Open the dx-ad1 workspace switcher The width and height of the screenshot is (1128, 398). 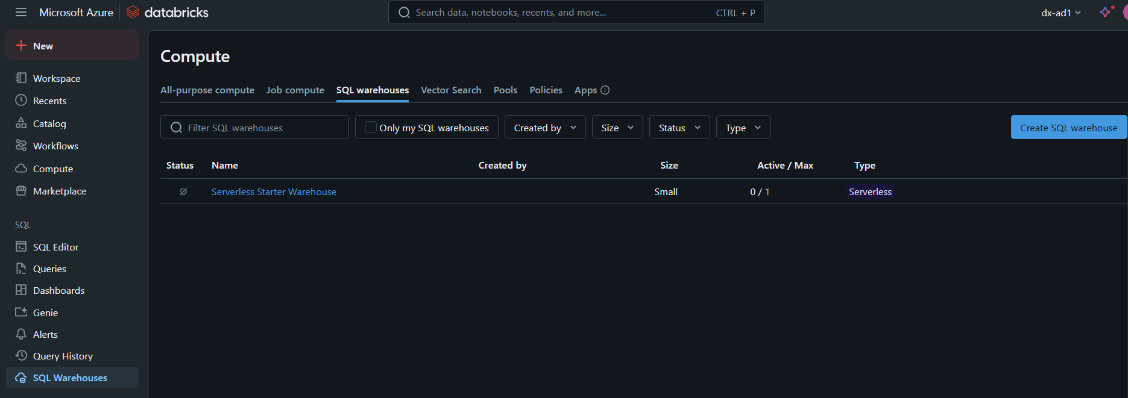point(1060,13)
